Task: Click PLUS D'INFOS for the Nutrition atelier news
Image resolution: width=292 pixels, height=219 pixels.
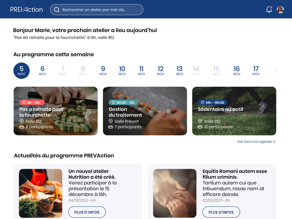Action: pos(87,212)
